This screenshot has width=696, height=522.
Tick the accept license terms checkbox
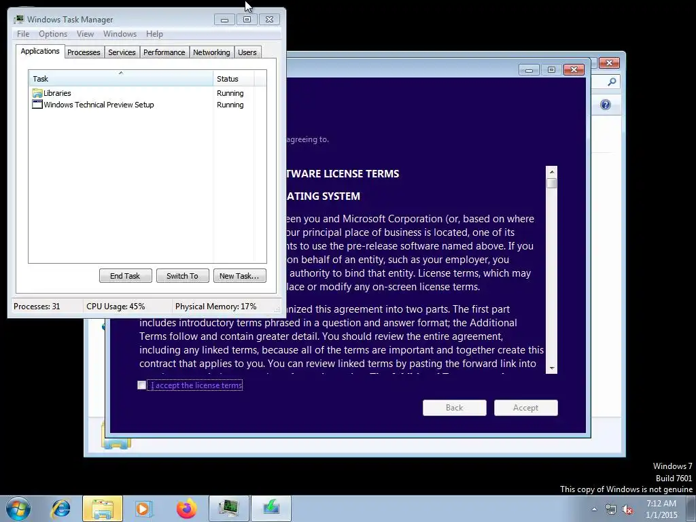pos(141,385)
